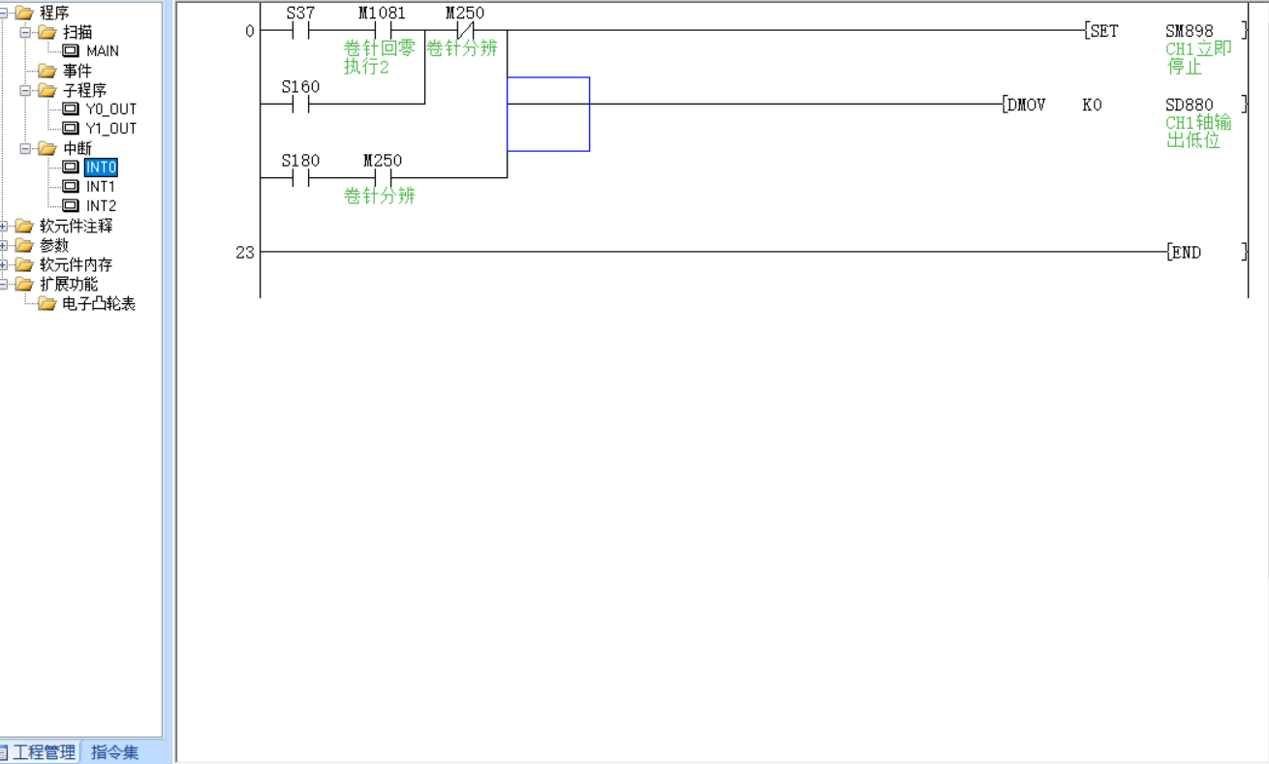1269x764 pixels.
Task: Click the DMOV instruction
Action: coord(1026,105)
